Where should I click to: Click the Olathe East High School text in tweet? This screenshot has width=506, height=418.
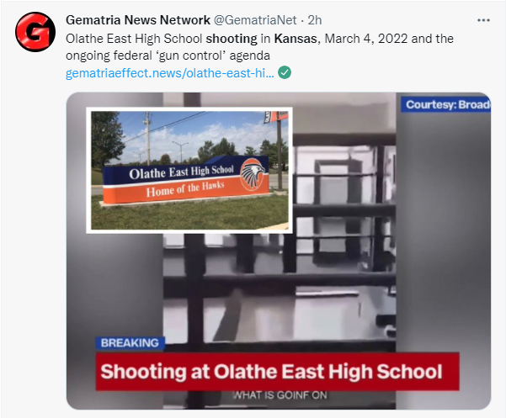[x=134, y=39]
